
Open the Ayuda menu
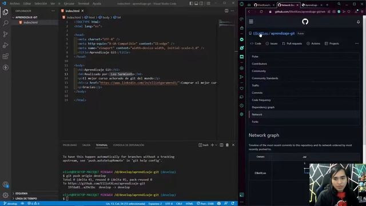point(97,3)
